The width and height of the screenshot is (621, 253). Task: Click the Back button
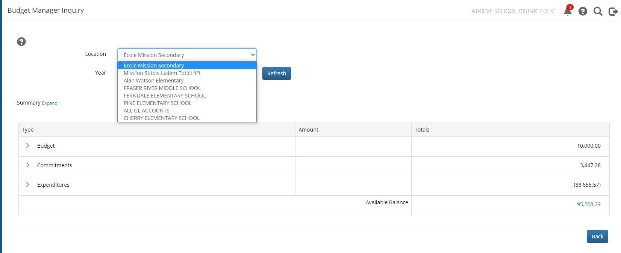point(597,237)
